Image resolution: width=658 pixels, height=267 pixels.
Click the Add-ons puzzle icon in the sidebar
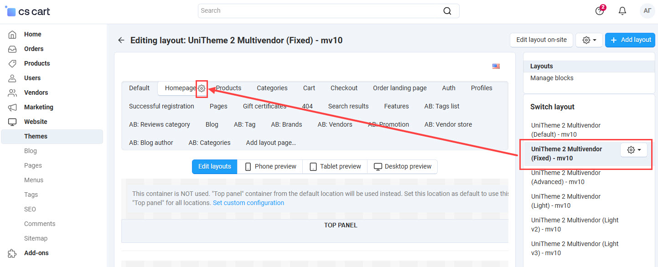click(12, 253)
